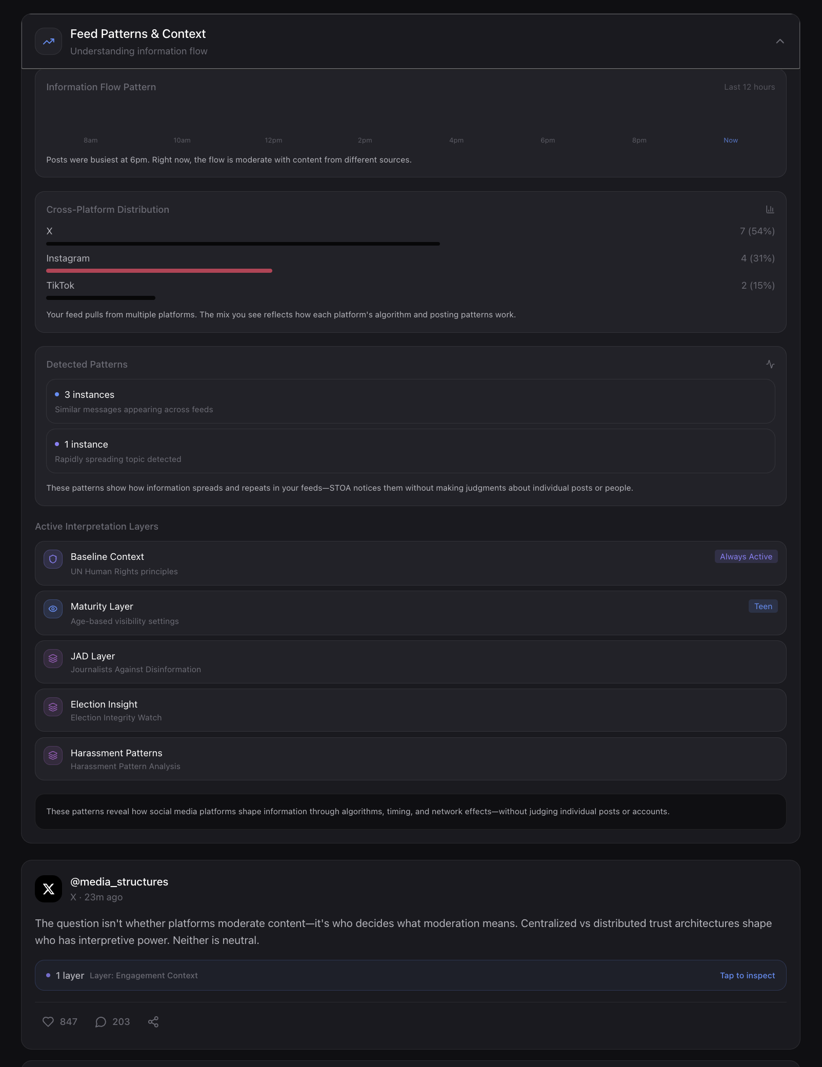
Task: Click the JAD Layer stack icon
Action: coord(53,658)
